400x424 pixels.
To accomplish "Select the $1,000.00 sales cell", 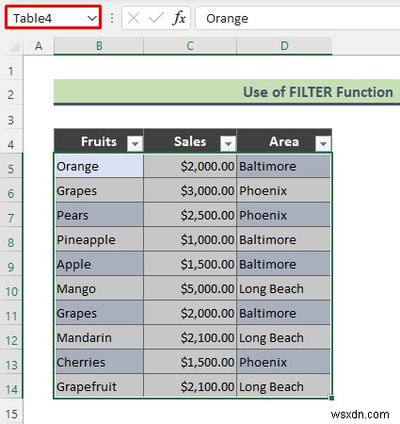I will point(190,239).
